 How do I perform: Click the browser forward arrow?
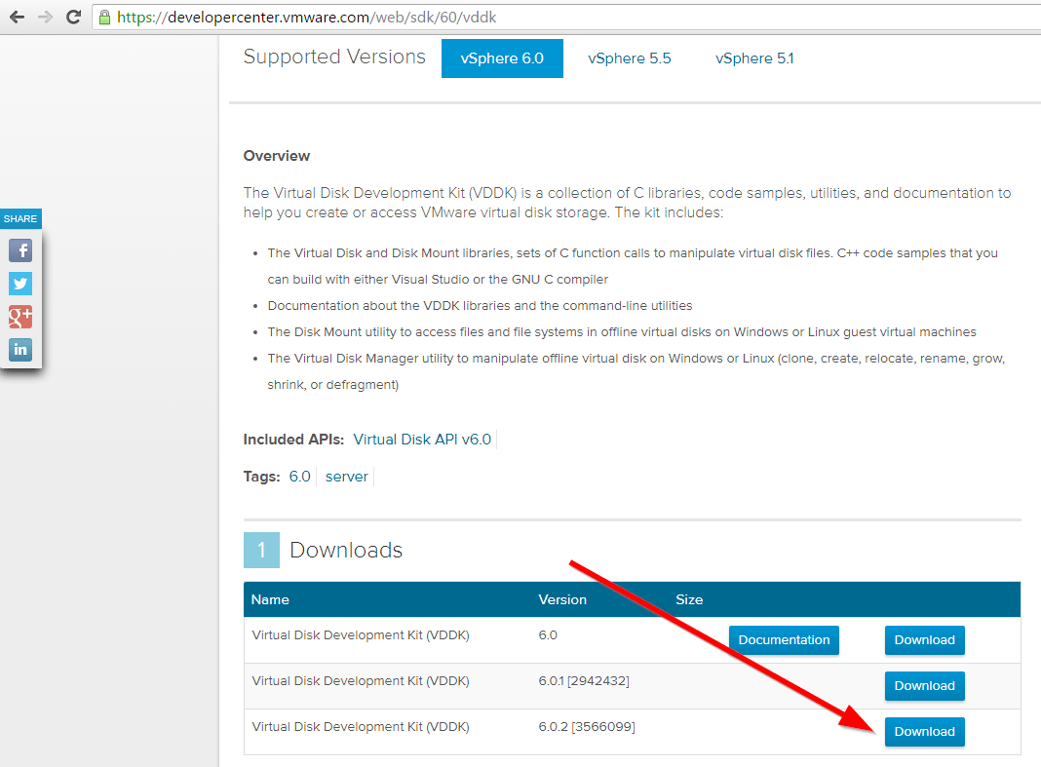[45, 17]
